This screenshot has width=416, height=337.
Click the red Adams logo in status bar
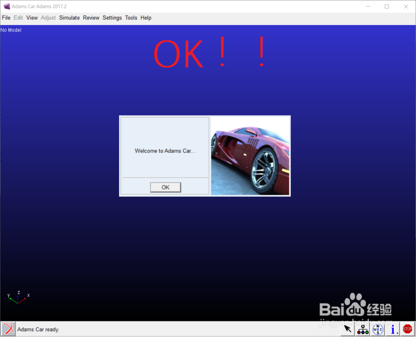click(8, 329)
